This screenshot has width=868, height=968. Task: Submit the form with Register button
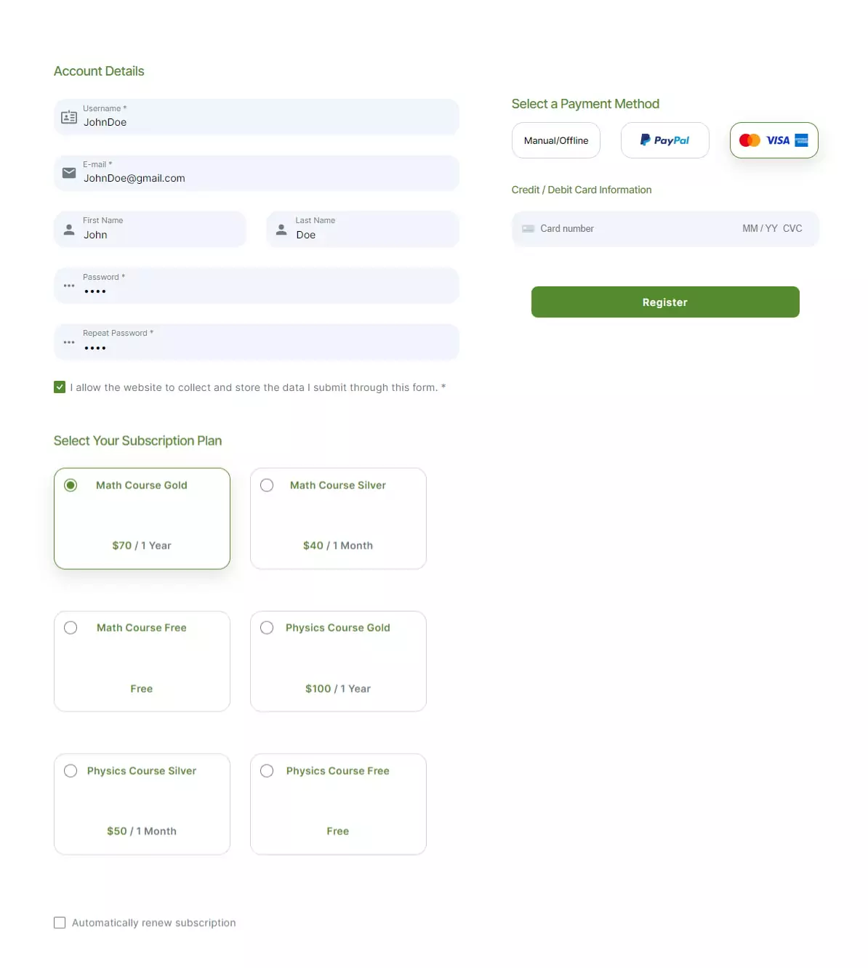[x=665, y=302]
